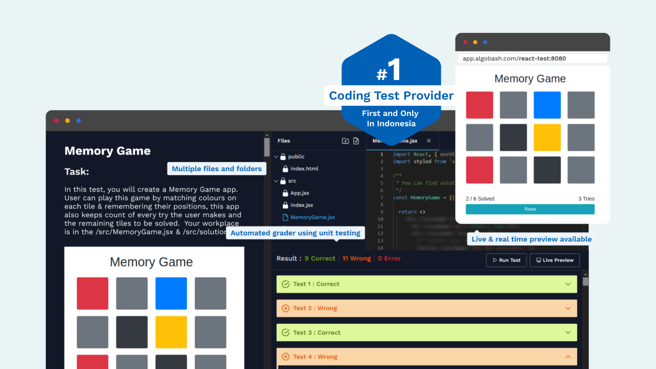Click the 'Test 4 : Wrong' row label

[315, 357]
